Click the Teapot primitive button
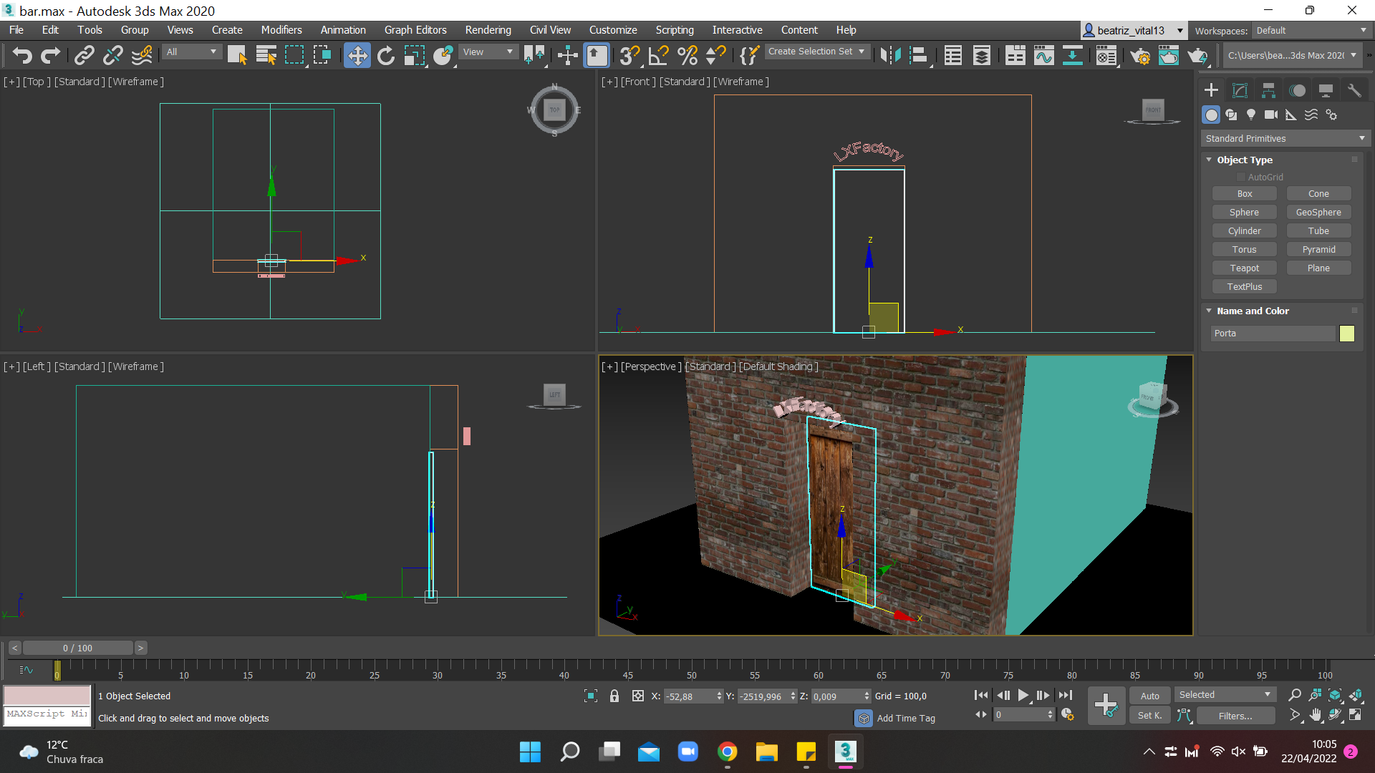The image size is (1375, 773). 1245,268
